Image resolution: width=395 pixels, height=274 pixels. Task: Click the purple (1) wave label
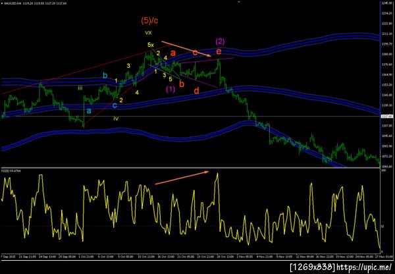(x=171, y=89)
